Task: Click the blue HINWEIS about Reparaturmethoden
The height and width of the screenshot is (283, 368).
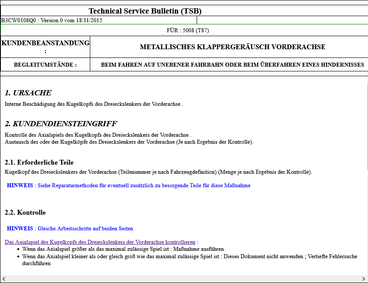Action: [129, 185]
